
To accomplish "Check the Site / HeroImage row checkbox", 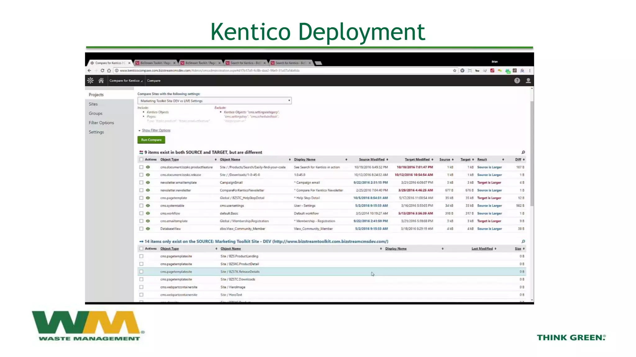I will 141,287.
